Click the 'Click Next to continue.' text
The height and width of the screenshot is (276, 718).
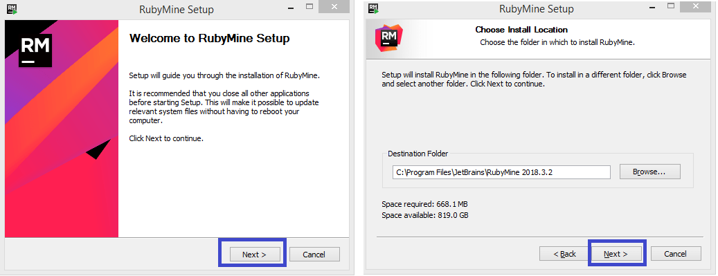[166, 138]
